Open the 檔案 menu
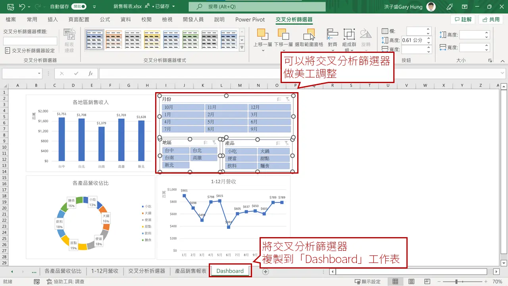 (11, 19)
